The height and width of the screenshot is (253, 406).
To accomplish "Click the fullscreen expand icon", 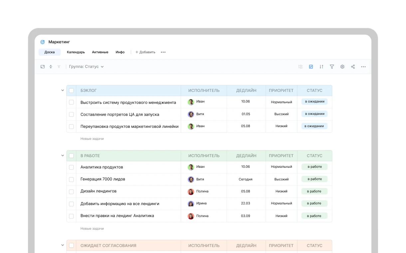I will coord(43,67).
